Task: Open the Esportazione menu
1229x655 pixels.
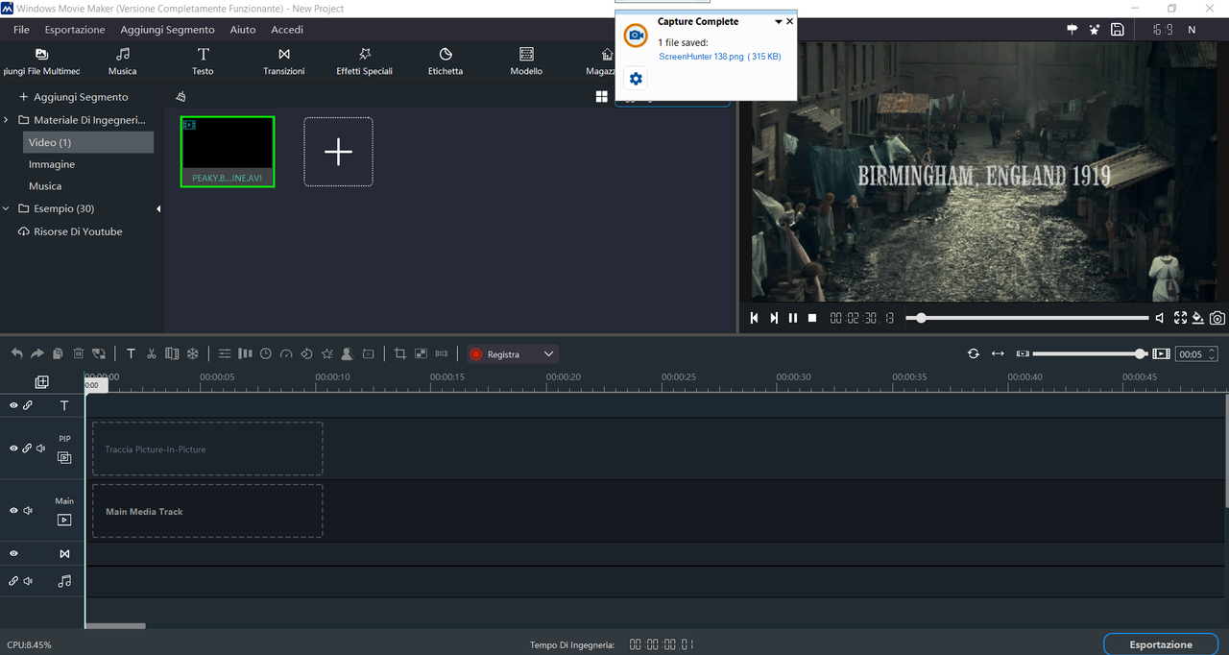Action: pos(75,30)
